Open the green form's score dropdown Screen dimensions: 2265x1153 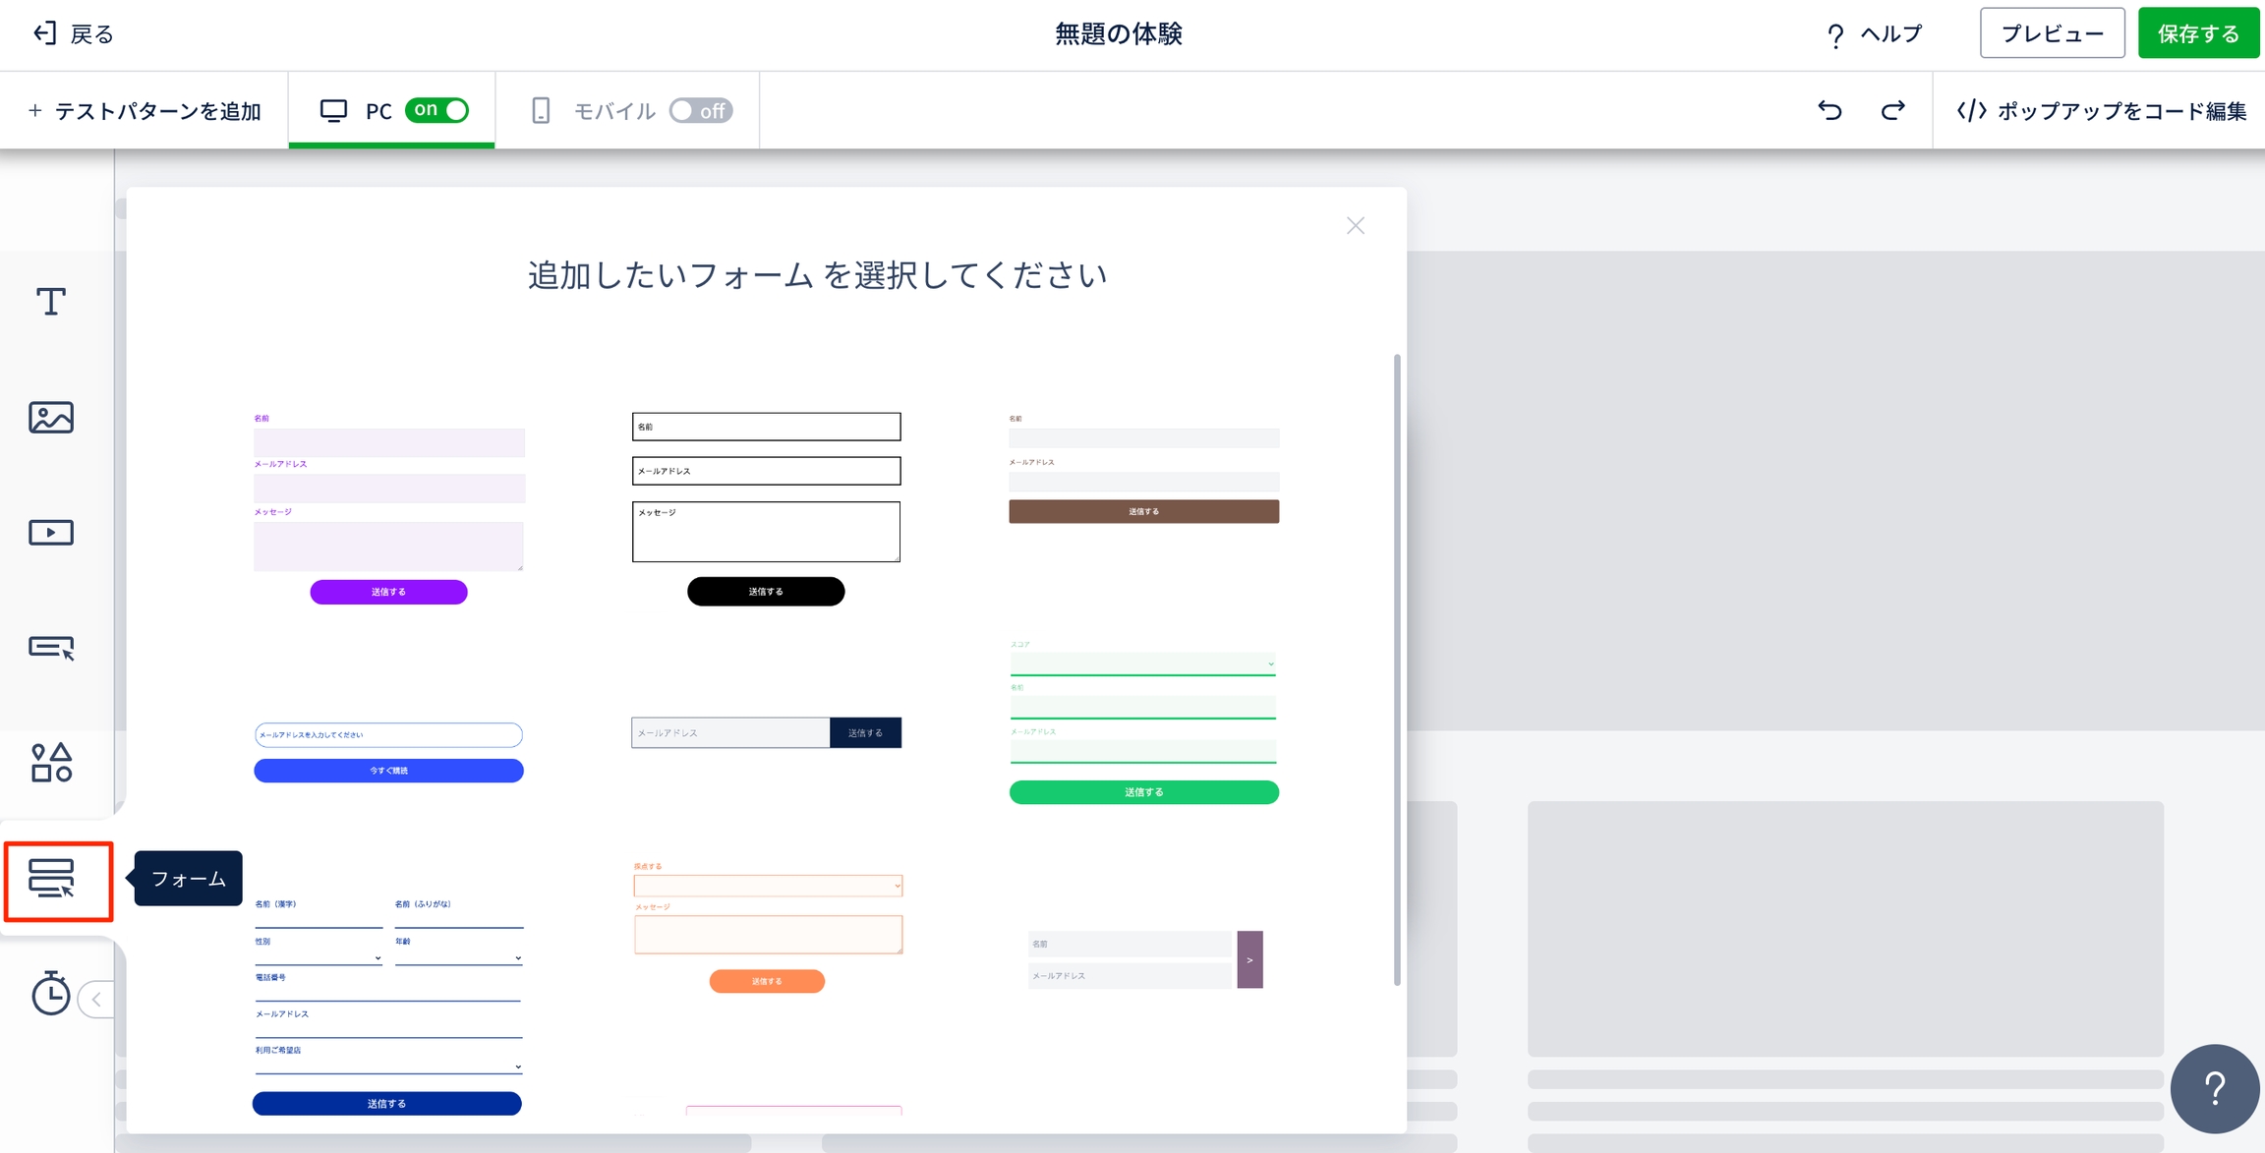[1142, 663]
